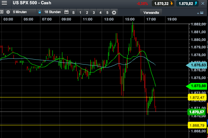The image size is (208, 138).
Task: Open layout settings gear after preset 5
Action: pyautogui.click(x=114, y=13)
